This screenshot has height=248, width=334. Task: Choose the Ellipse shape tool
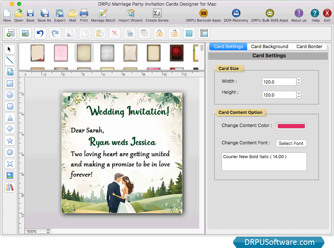[10, 95]
